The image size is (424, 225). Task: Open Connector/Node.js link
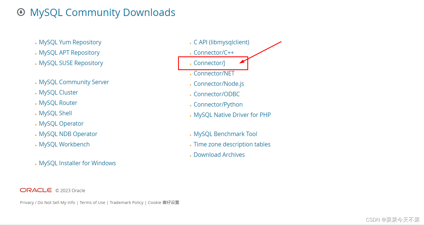click(219, 84)
